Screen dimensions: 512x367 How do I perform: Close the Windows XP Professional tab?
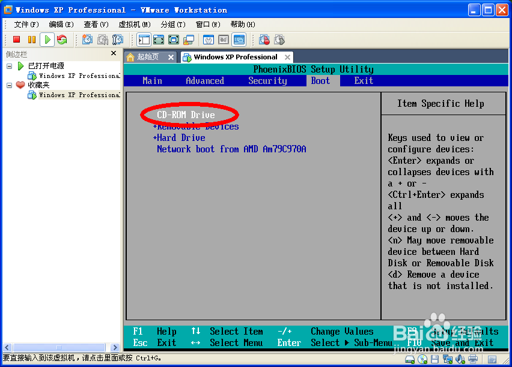pos(287,58)
